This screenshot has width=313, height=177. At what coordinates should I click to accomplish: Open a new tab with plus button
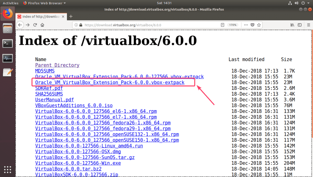(x=71, y=16)
